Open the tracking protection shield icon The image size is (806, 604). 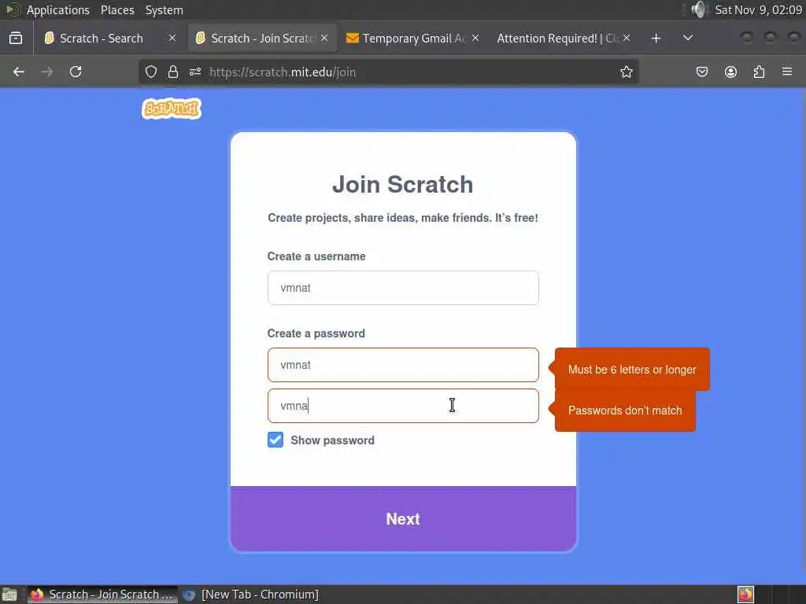pyautogui.click(x=150, y=72)
